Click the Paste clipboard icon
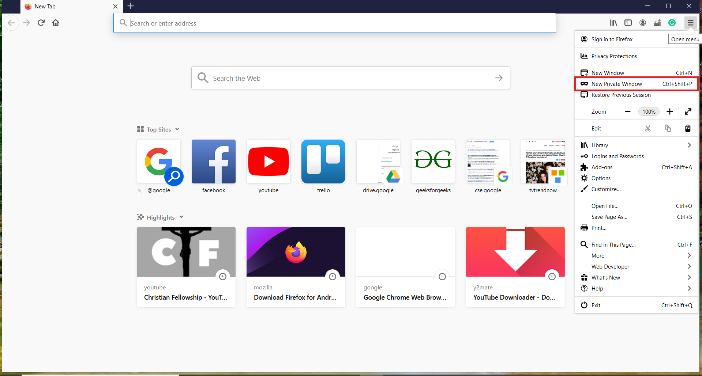The width and height of the screenshot is (702, 376). point(688,128)
